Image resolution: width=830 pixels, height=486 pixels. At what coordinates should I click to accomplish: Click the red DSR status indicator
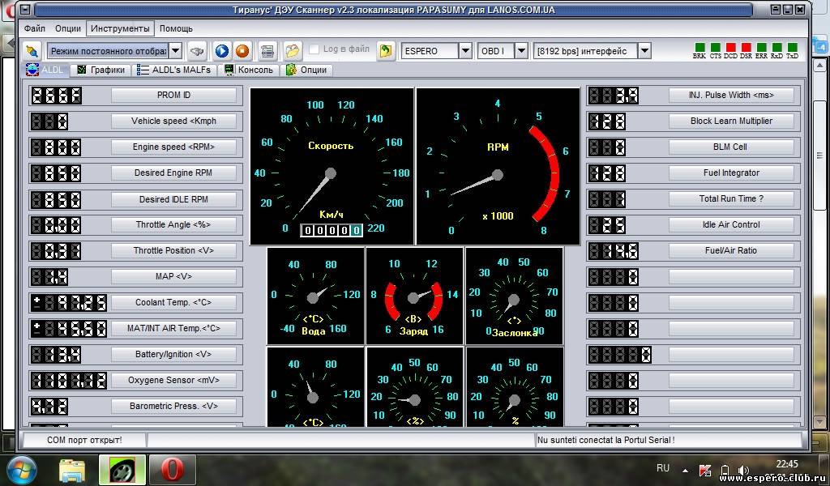[x=746, y=48]
